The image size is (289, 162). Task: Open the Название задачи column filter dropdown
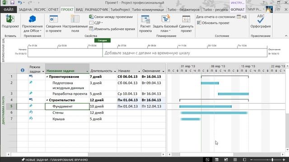(x=87, y=71)
